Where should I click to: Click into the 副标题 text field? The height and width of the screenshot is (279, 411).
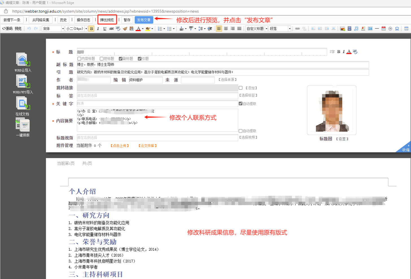222,65
